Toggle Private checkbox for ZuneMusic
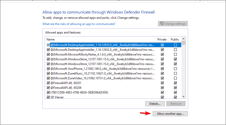 [162, 73]
